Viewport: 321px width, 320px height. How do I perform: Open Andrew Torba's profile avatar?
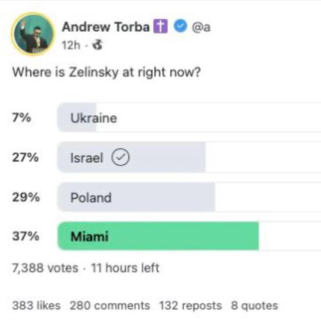coord(33,34)
